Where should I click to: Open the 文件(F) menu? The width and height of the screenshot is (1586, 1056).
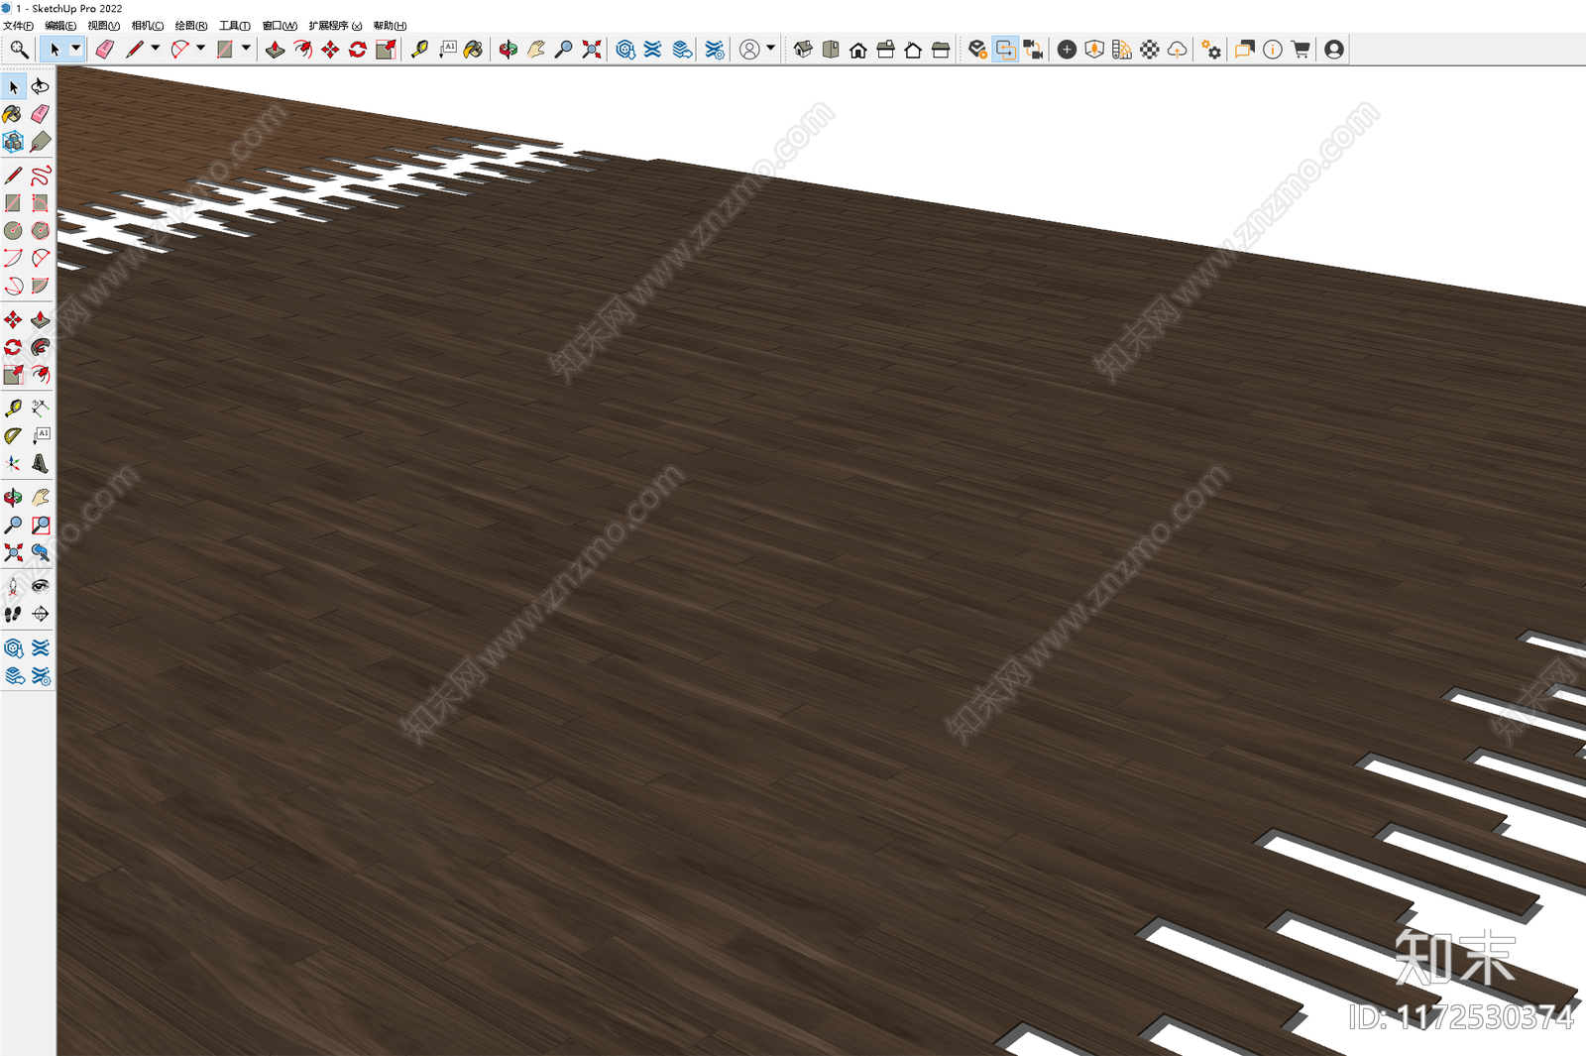[18, 26]
